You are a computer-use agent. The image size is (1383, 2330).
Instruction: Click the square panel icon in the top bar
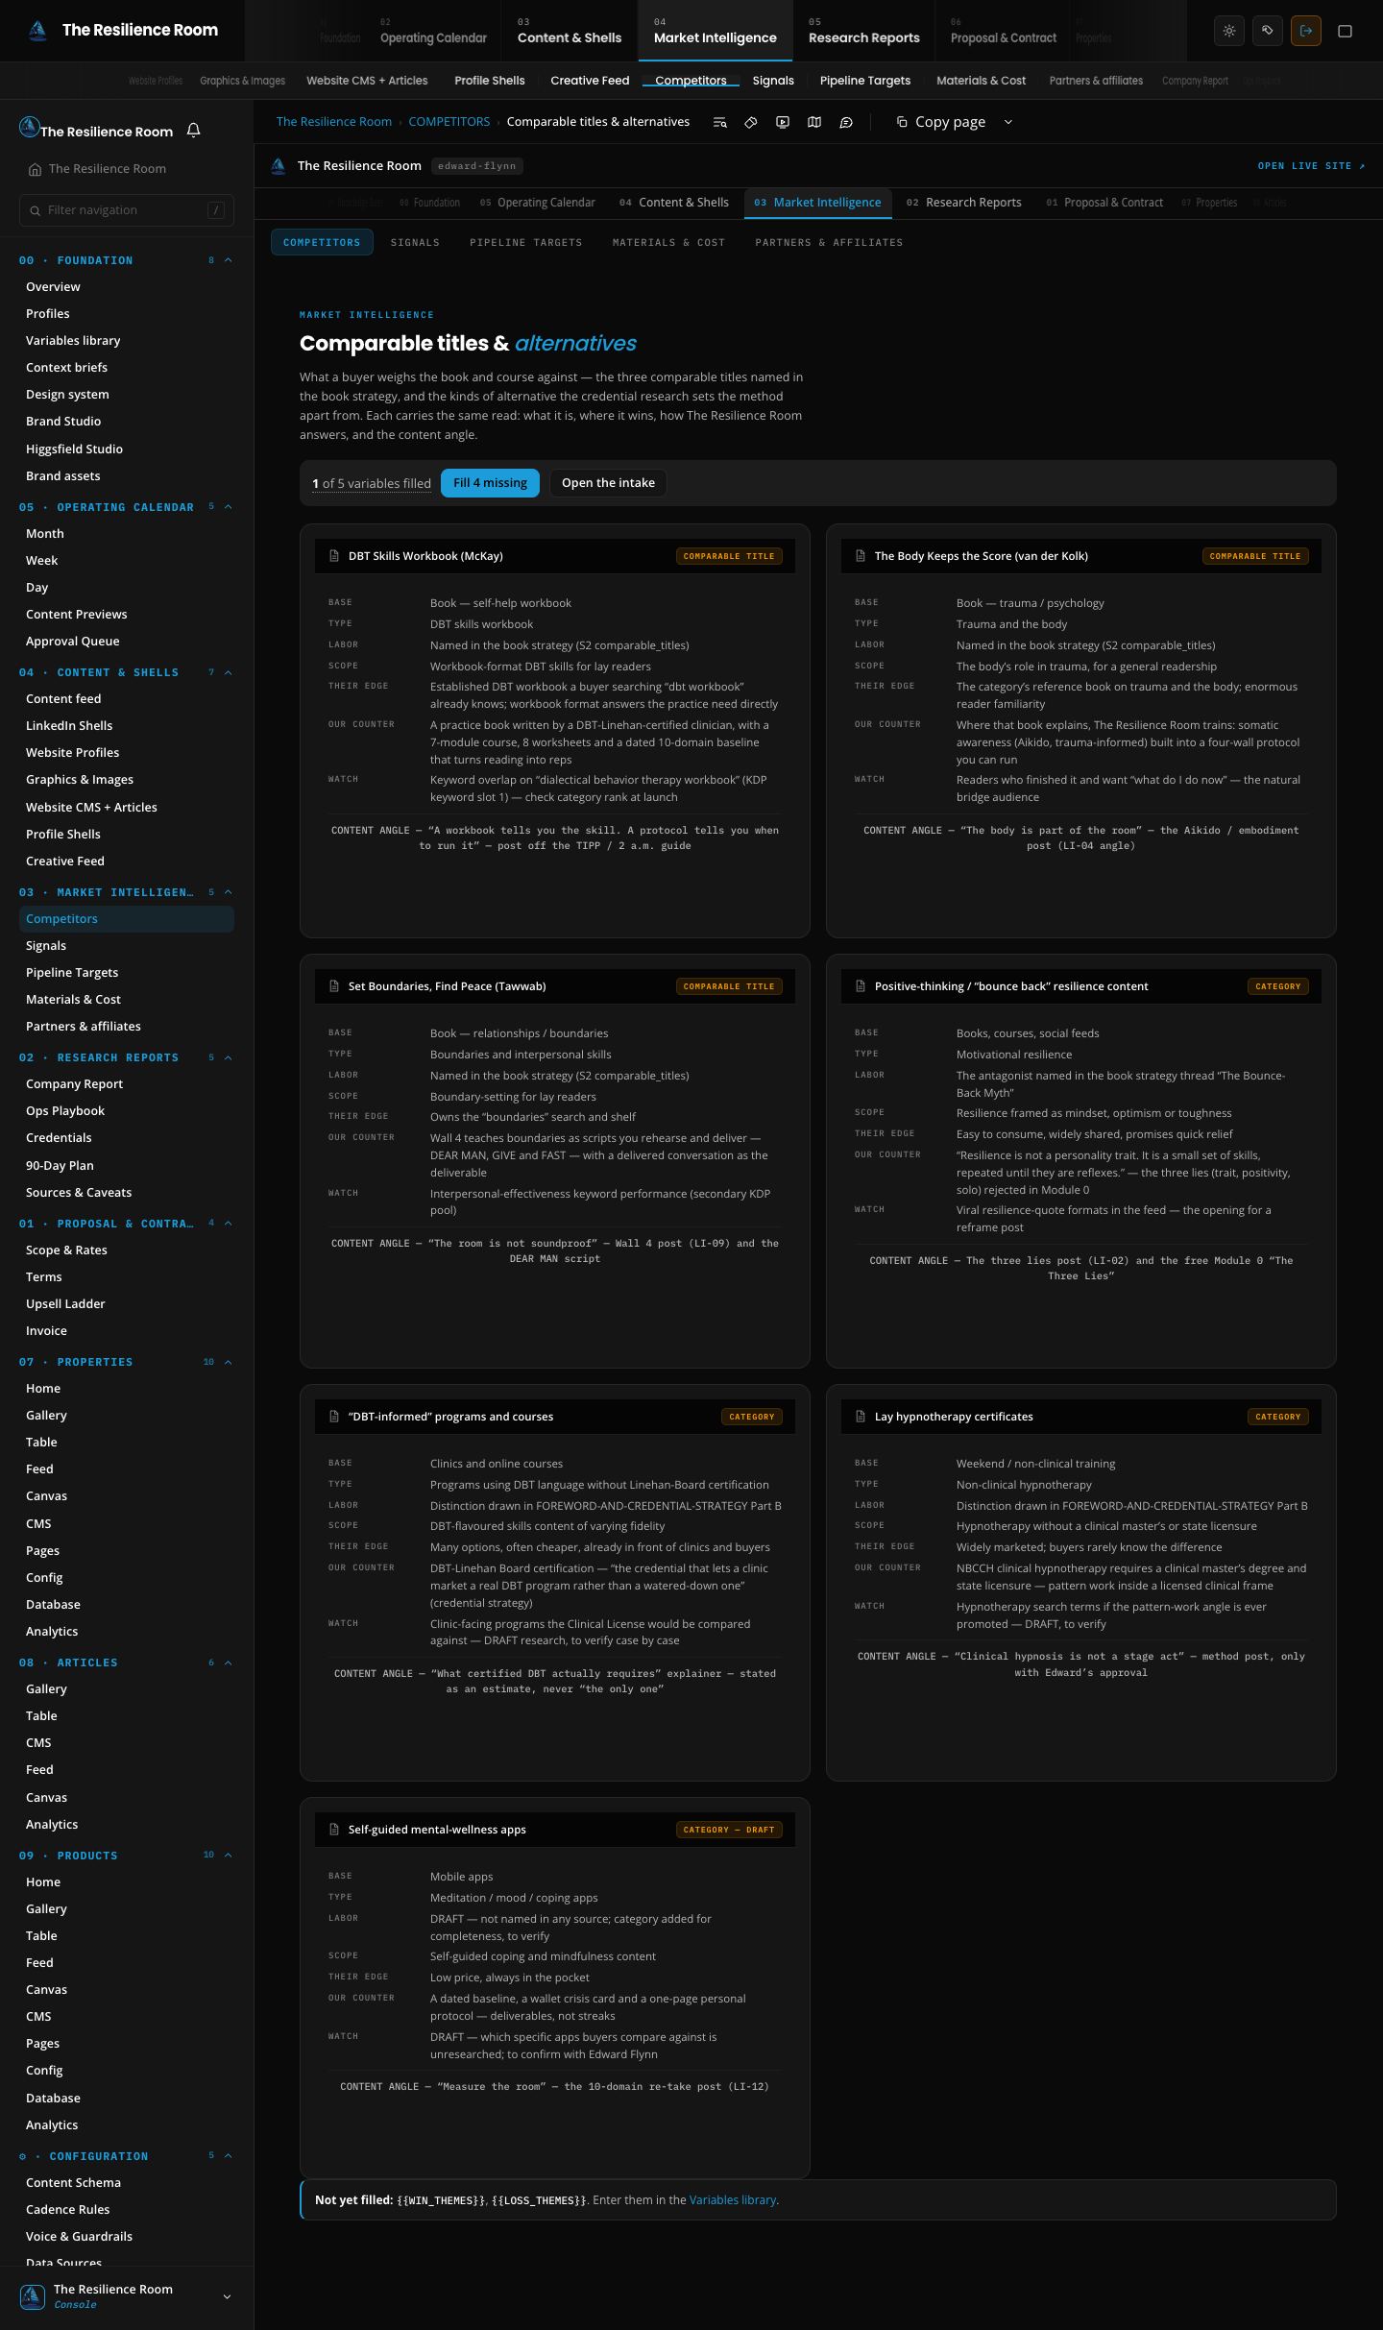point(1345,31)
